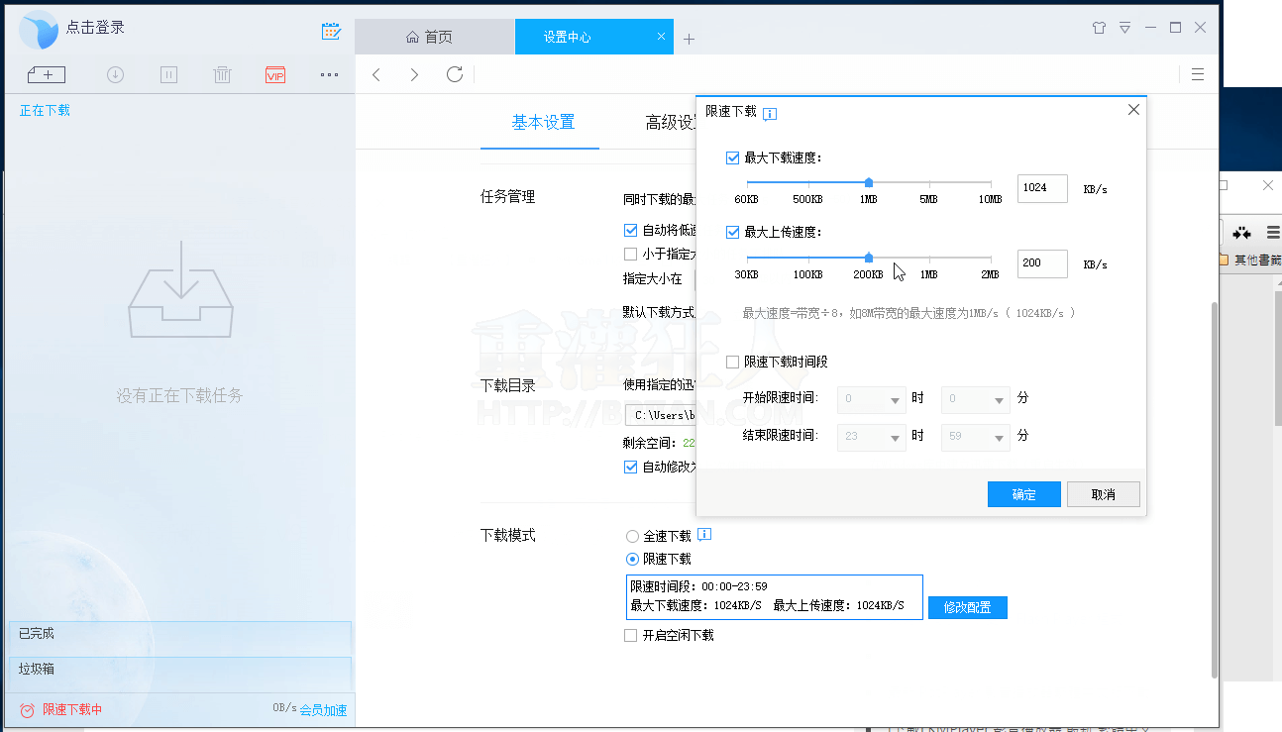Open the title bar dropdown triangle menu
The image size is (1282, 732).
(1125, 28)
